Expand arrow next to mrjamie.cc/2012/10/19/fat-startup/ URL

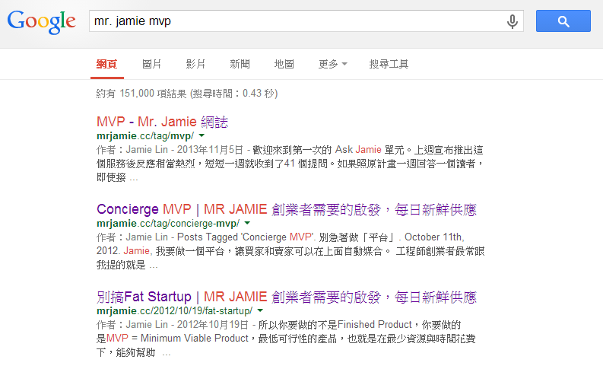tap(260, 310)
